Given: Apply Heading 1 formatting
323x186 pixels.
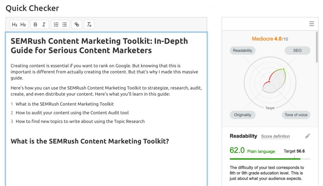Looking at the screenshot, I should click(14, 24).
